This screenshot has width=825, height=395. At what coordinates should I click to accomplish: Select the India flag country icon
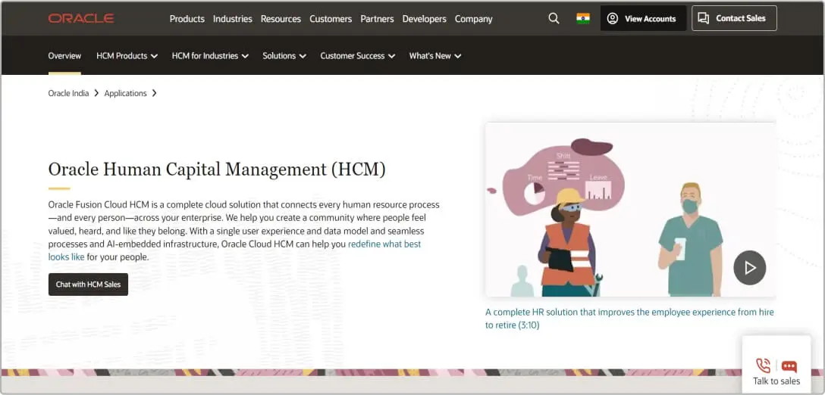(x=582, y=18)
